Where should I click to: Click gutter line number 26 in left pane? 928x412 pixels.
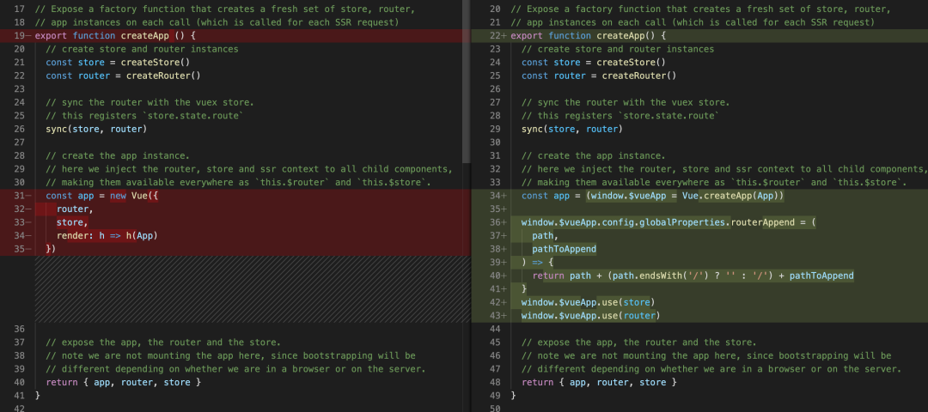pos(18,129)
